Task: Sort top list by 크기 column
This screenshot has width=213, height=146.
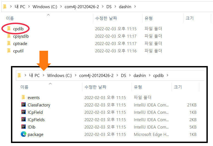Action: [190, 18]
